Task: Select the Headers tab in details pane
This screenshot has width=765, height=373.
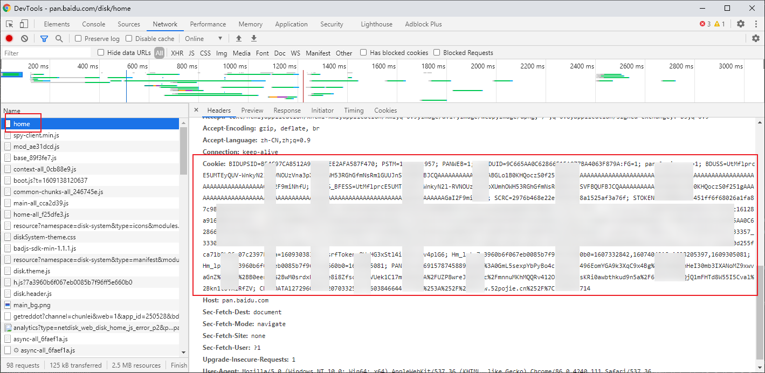Action: point(219,110)
